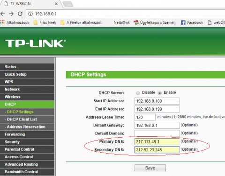Click the address bar showing 192.168.0.1
Viewport: 225px width, 176px height.
tap(126, 14)
